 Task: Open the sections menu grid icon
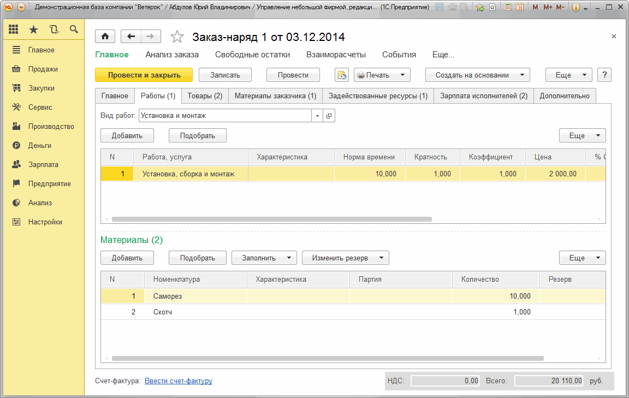point(14,29)
